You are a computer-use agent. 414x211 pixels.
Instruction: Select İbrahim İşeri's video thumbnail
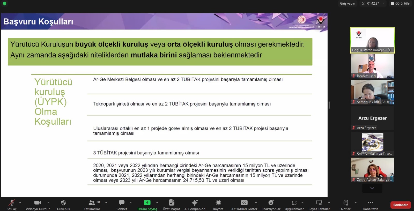point(372,66)
